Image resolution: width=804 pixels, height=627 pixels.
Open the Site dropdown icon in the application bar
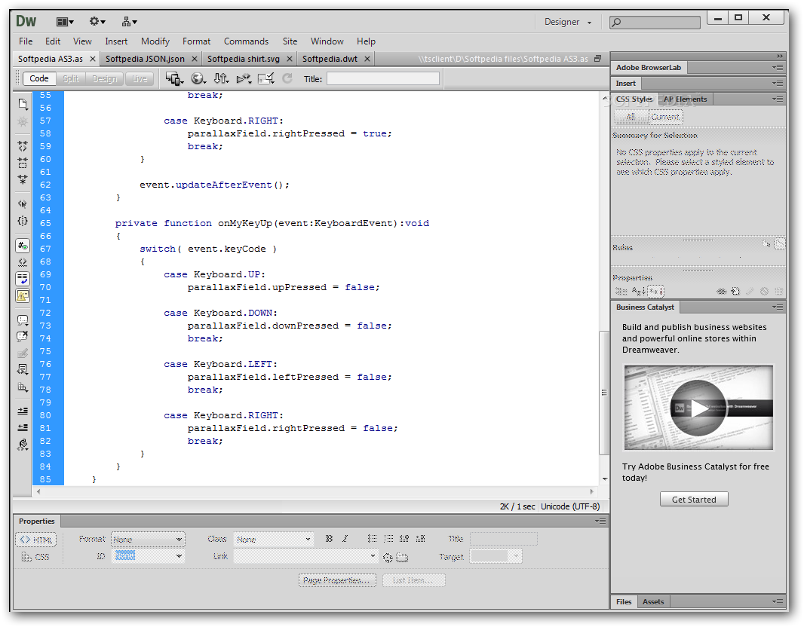pos(129,22)
